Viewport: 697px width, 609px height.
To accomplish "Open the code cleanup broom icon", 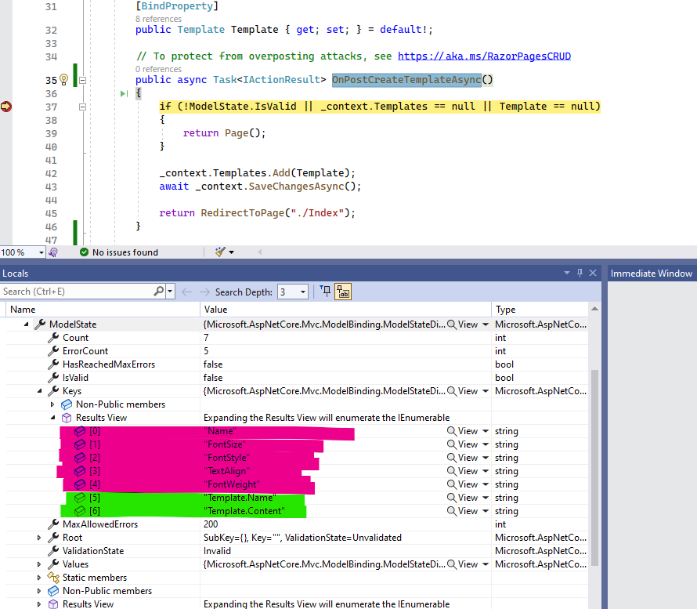I will 220,252.
